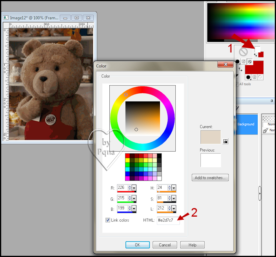Click the swap materials arrows beside large red swatch
276x257 pixels.
point(240,69)
